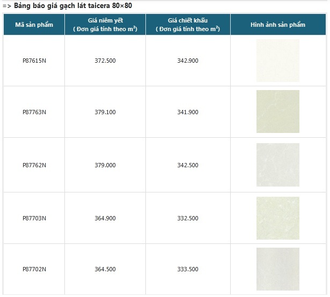Select the P87762N tile image
Image resolution: width=330 pixels, height=297 pixels.
pyautogui.click(x=277, y=165)
